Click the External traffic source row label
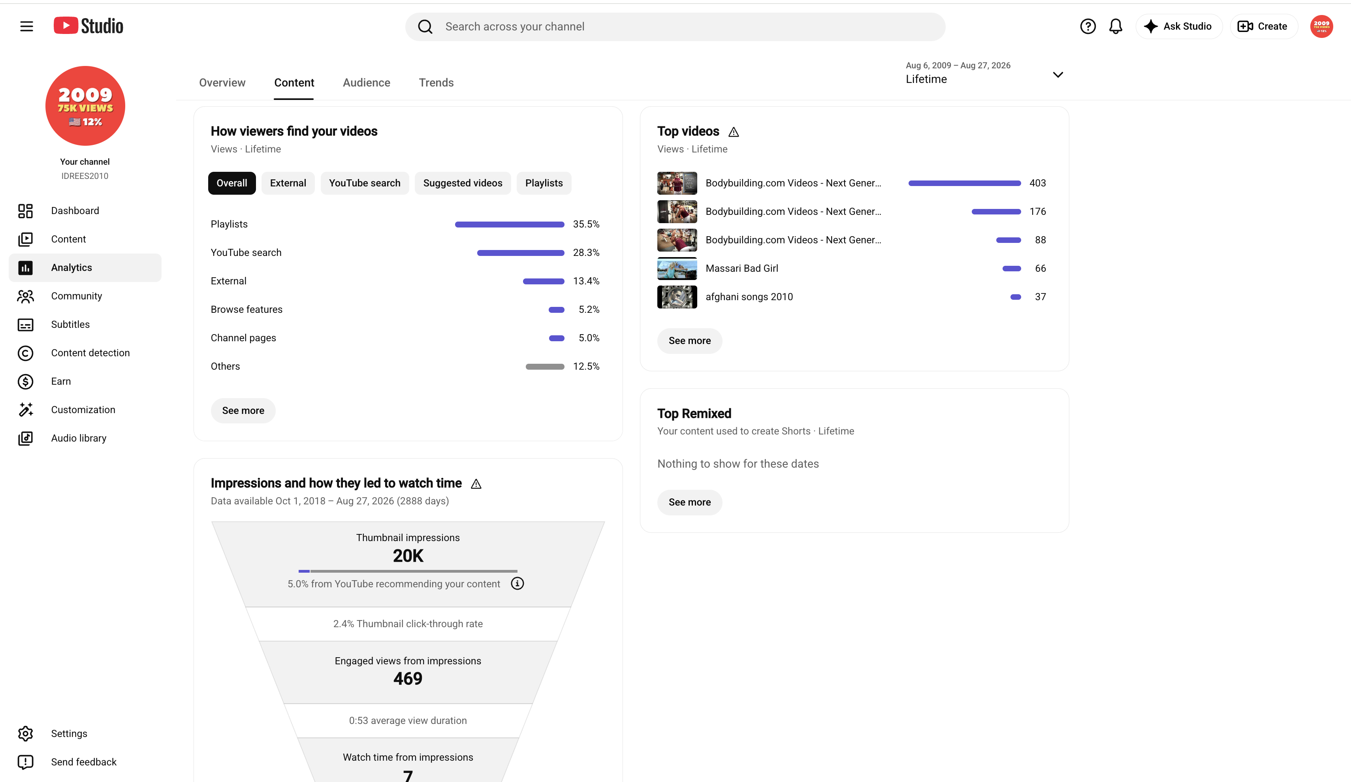This screenshot has width=1351, height=782. 228,281
